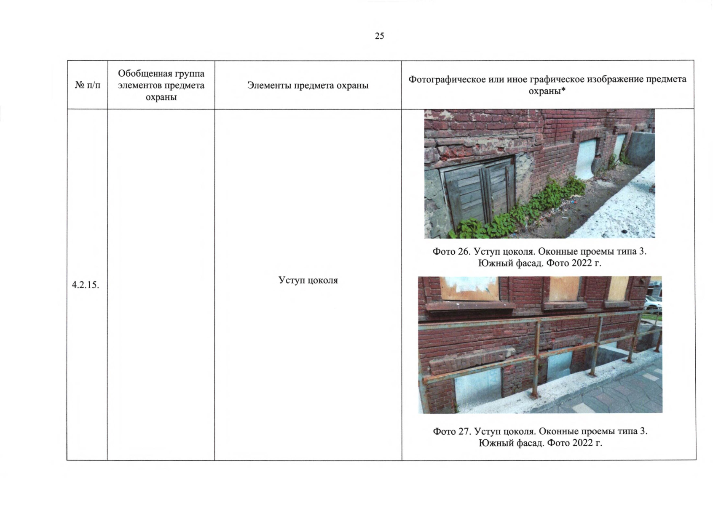Open the upper photo of the brick plinth
The width and height of the screenshot is (713, 505).
tap(539, 173)
